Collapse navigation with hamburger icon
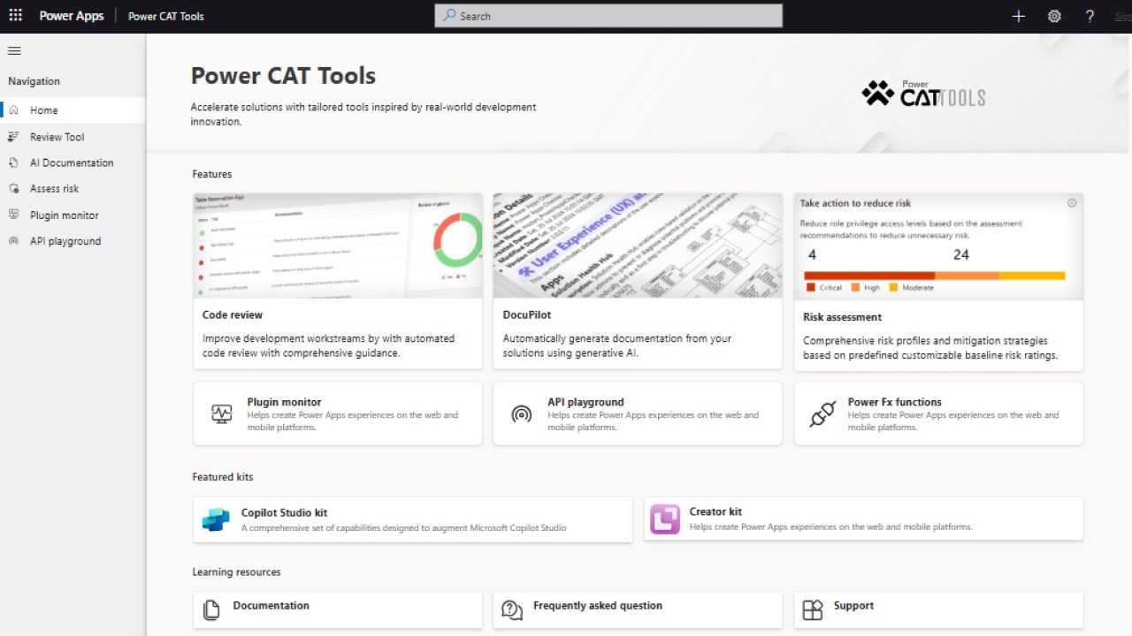This screenshot has height=636, width=1132. coord(14,51)
